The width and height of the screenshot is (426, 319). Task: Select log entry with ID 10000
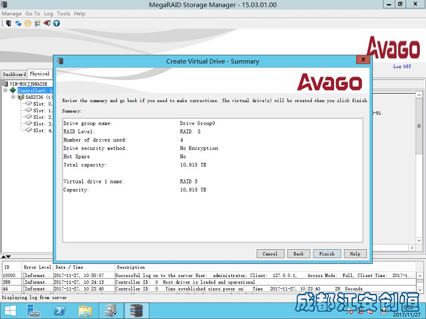point(209,275)
